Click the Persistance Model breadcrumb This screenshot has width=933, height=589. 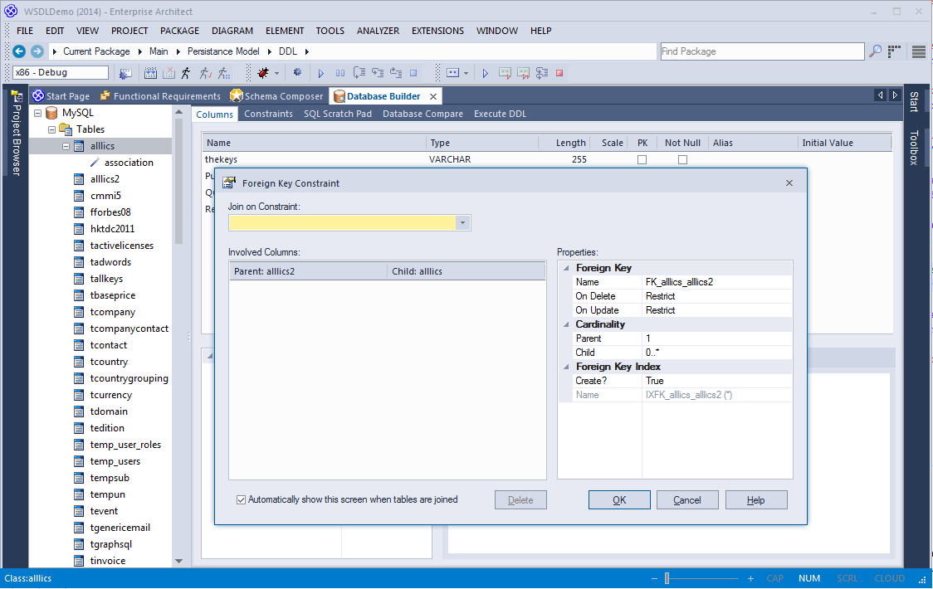pos(223,51)
